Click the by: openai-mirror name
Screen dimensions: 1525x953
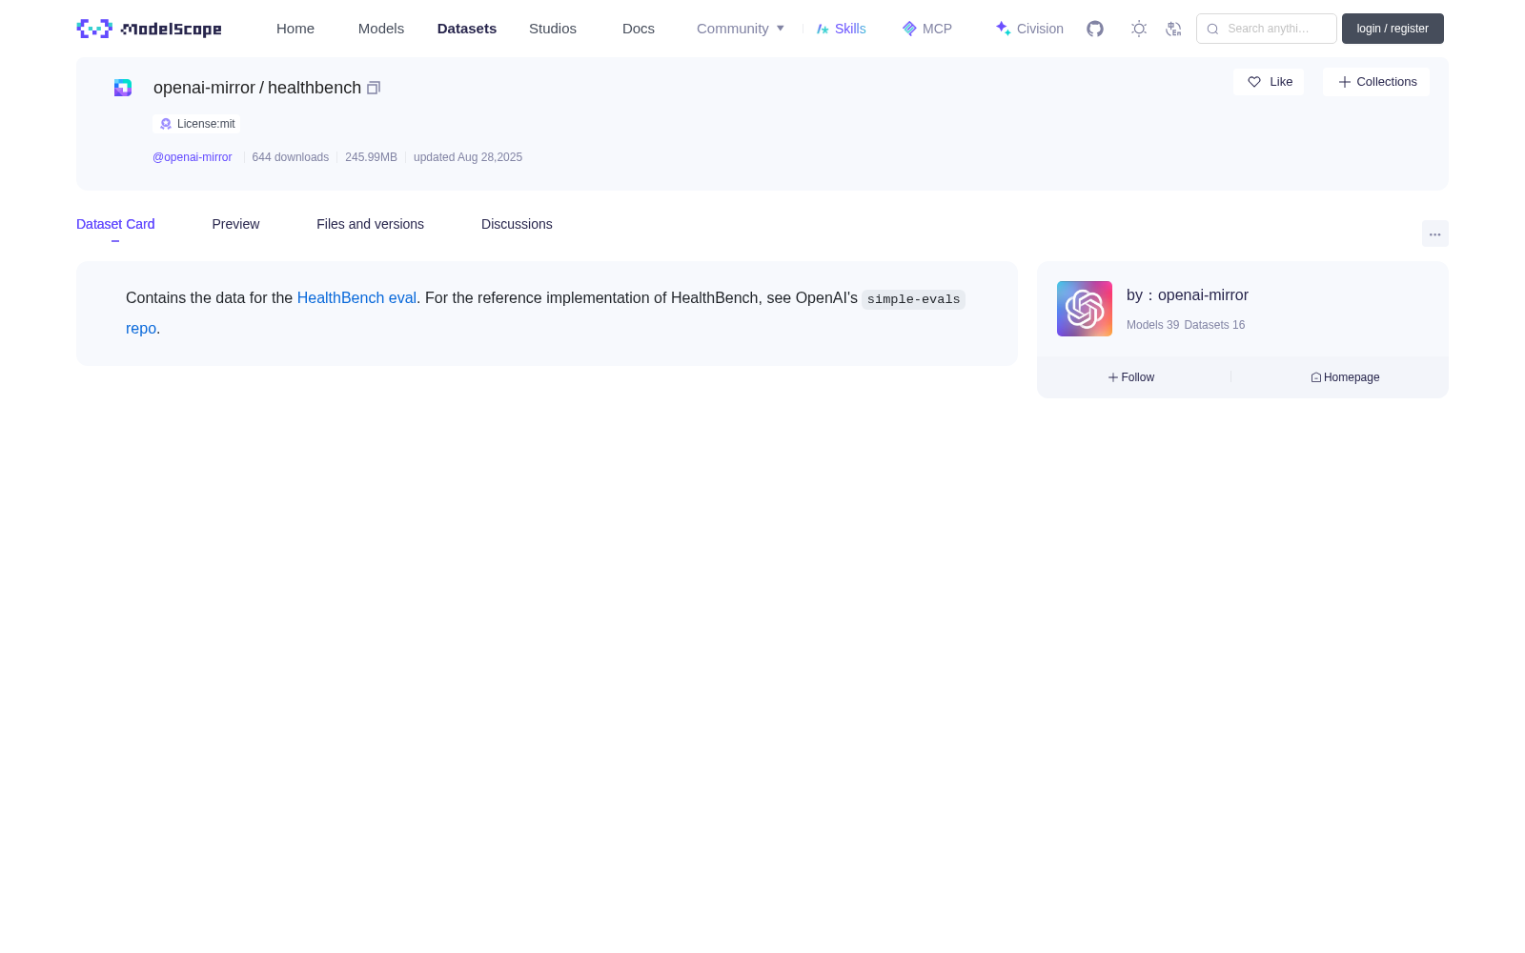(x=1188, y=295)
